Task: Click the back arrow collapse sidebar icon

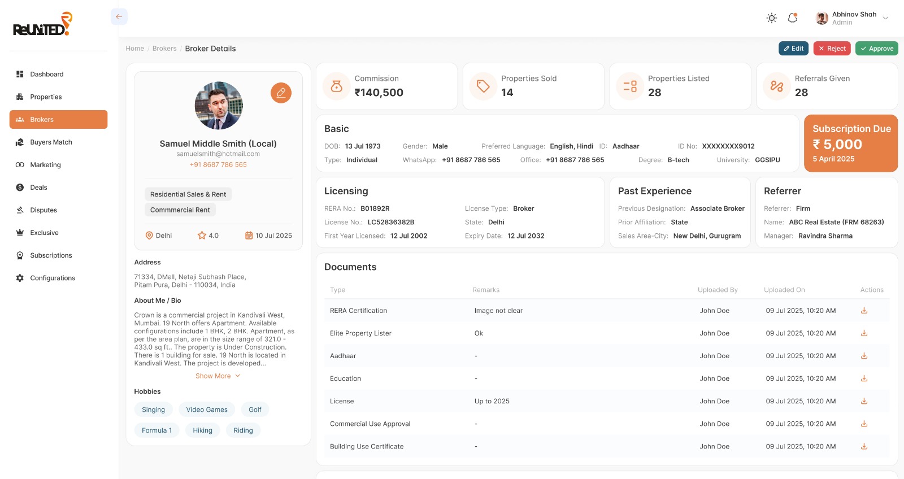Action: pos(119,16)
